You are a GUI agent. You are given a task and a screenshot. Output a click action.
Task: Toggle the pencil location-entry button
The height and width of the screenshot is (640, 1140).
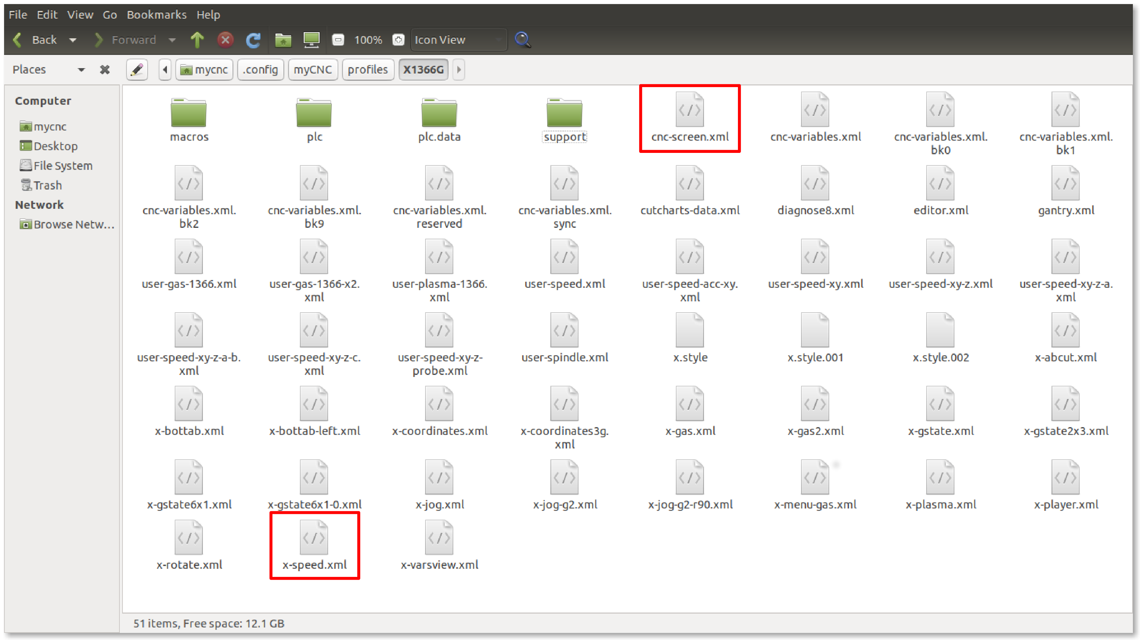(x=137, y=69)
